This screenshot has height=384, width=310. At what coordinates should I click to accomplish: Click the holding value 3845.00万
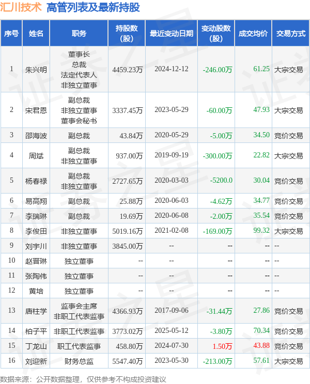pos(128,246)
